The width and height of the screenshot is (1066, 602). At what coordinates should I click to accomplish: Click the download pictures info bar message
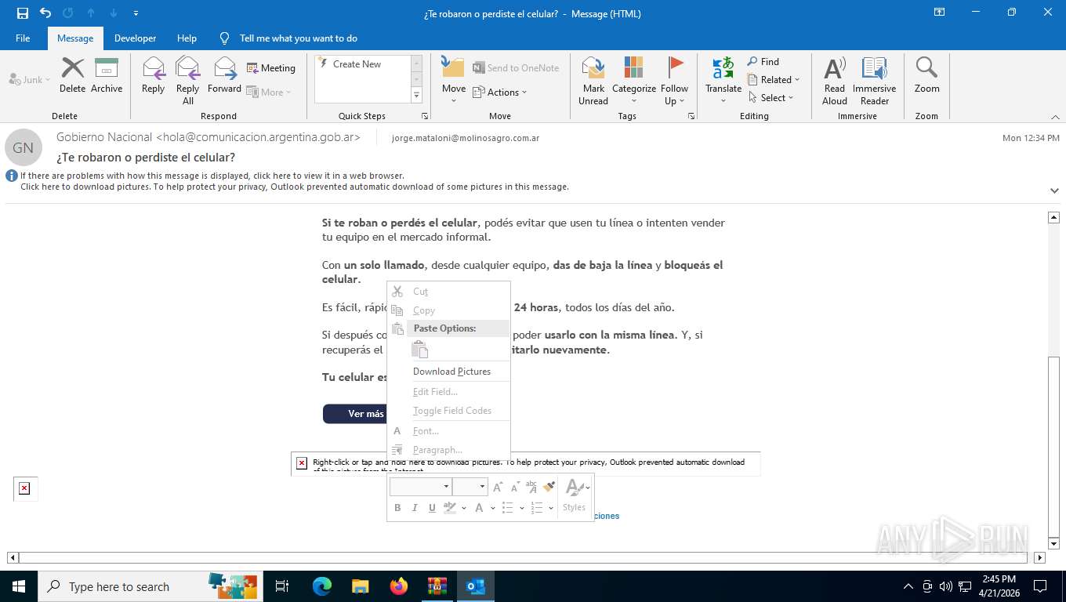click(295, 187)
